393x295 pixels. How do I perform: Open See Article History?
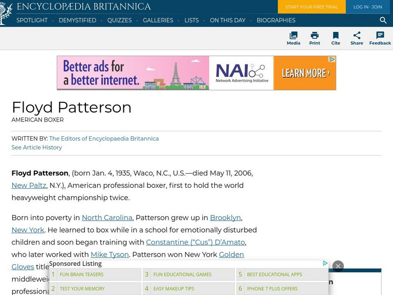pyautogui.click(x=36, y=147)
